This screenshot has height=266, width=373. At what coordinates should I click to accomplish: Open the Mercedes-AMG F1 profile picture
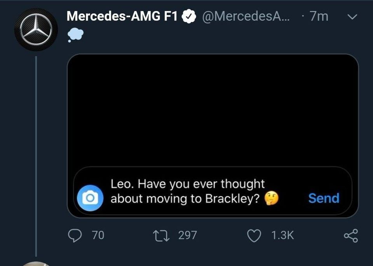pos(36,29)
